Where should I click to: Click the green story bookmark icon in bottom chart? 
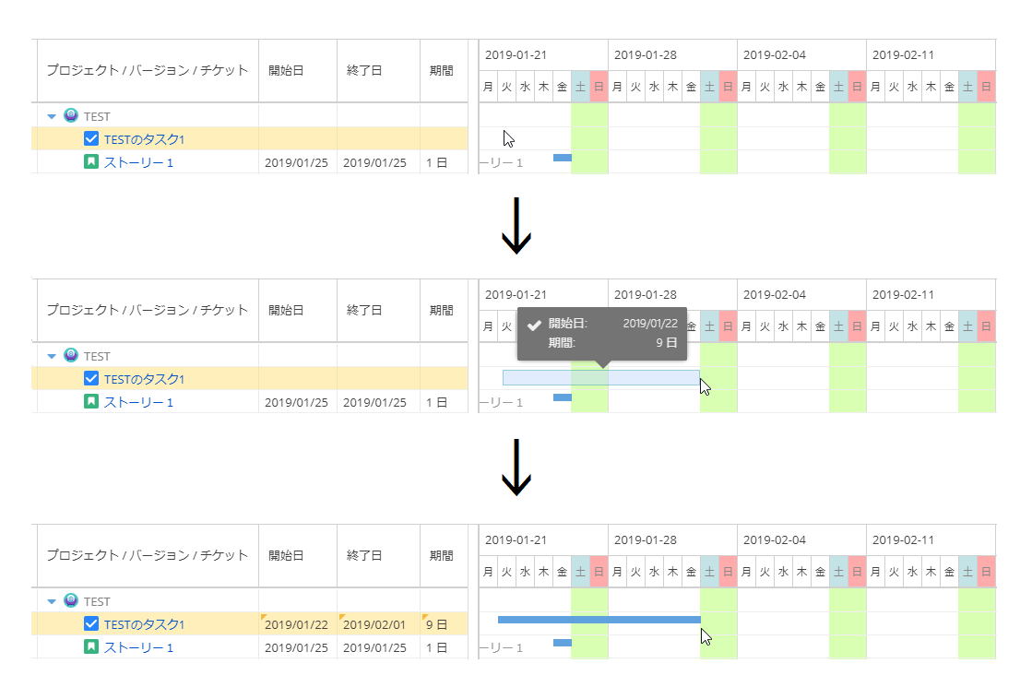[91, 647]
